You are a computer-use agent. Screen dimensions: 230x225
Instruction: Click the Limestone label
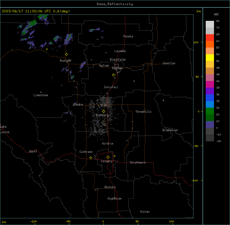point(41,95)
